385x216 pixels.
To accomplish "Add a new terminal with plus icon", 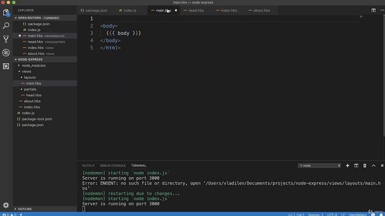I will tap(348, 166).
